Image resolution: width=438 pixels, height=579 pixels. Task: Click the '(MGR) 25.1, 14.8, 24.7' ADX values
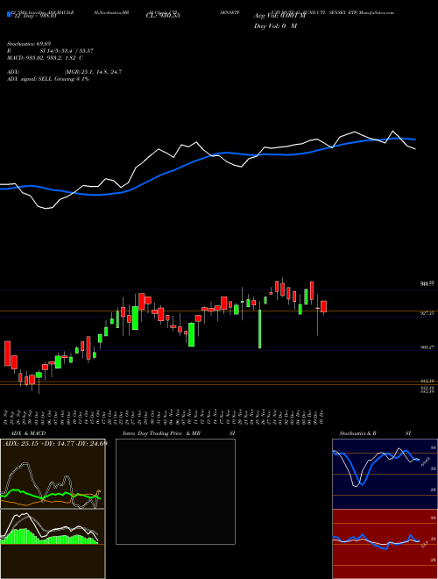[93, 72]
